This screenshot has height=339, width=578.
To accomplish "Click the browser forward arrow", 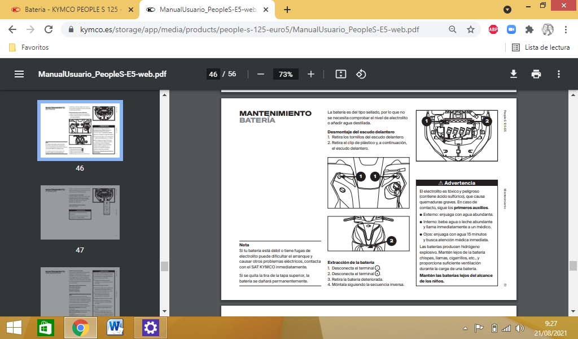I will click(x=30, y=29).
